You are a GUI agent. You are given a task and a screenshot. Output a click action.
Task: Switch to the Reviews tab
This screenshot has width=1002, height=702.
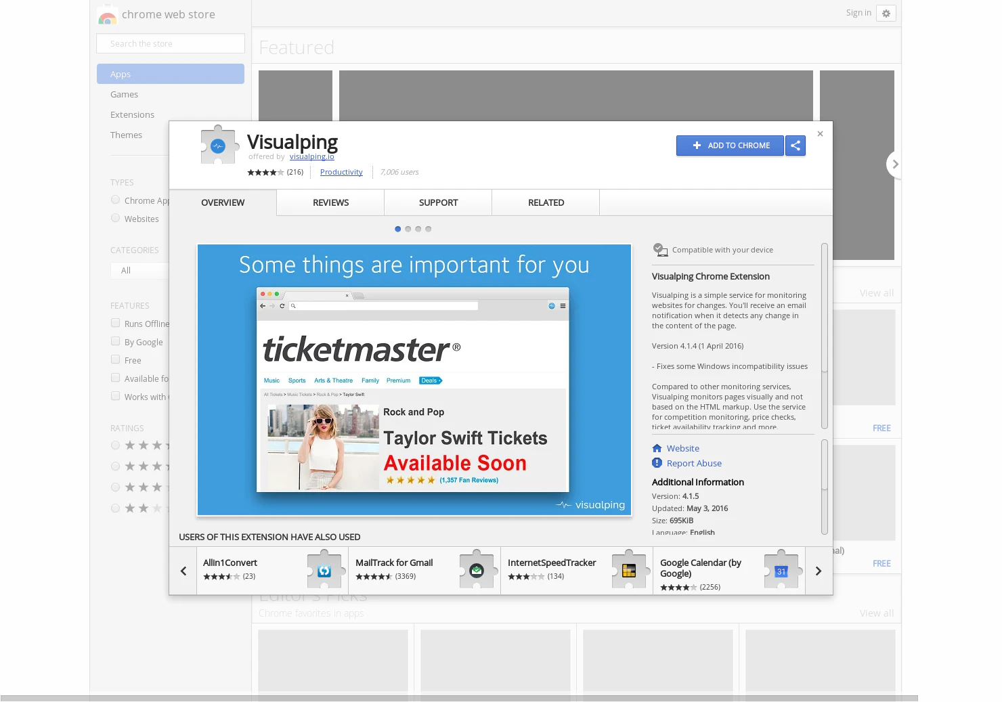click(330, 202)
